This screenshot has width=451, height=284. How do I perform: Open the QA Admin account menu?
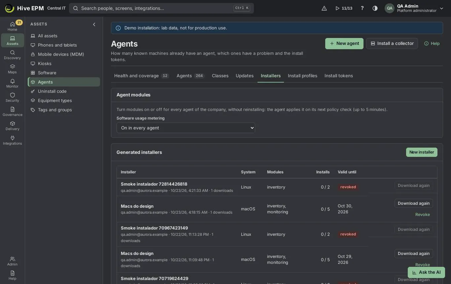point(414,8)
